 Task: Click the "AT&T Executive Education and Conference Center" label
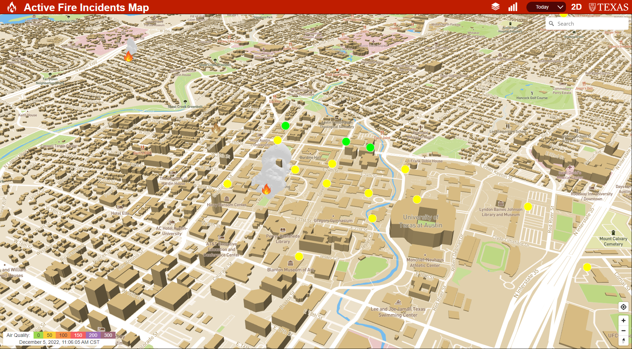click(221, 249)
